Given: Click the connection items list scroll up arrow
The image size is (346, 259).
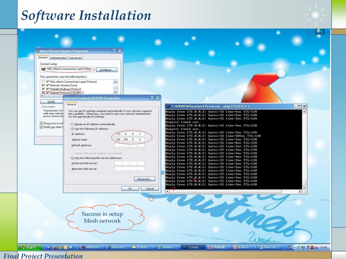Looking at the screenshot, I should coord(116,82).
